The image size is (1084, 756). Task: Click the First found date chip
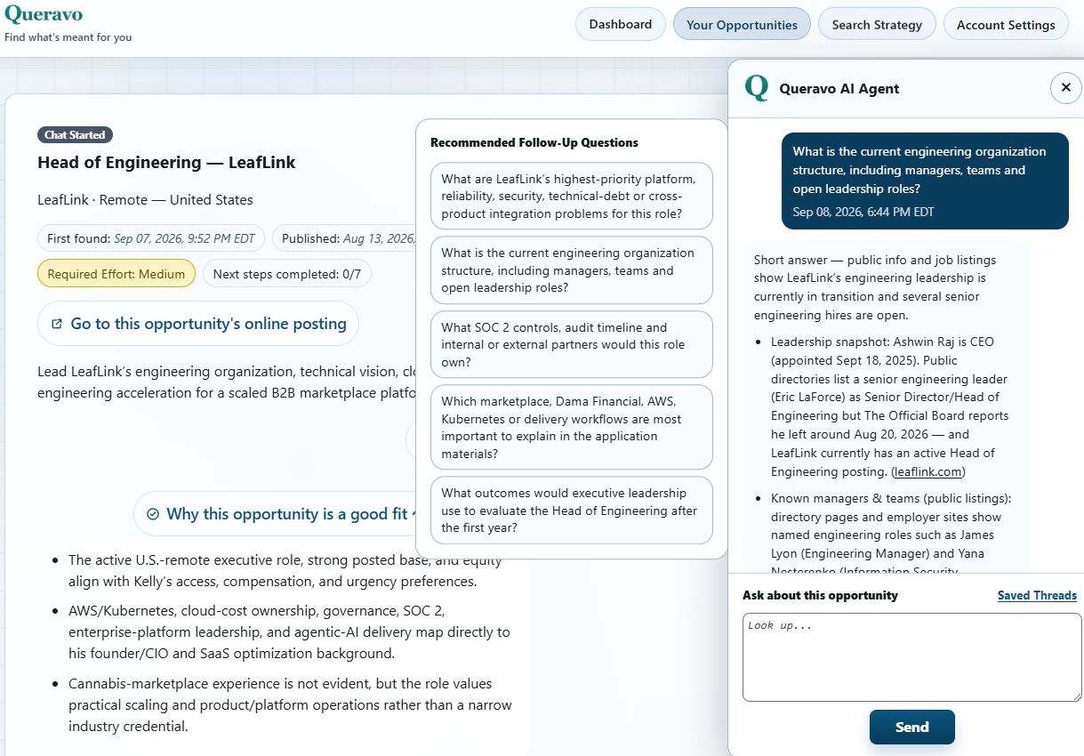click(x=151, y=238)
